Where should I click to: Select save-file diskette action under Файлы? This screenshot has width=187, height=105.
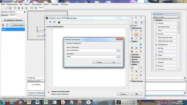[132, 67]
